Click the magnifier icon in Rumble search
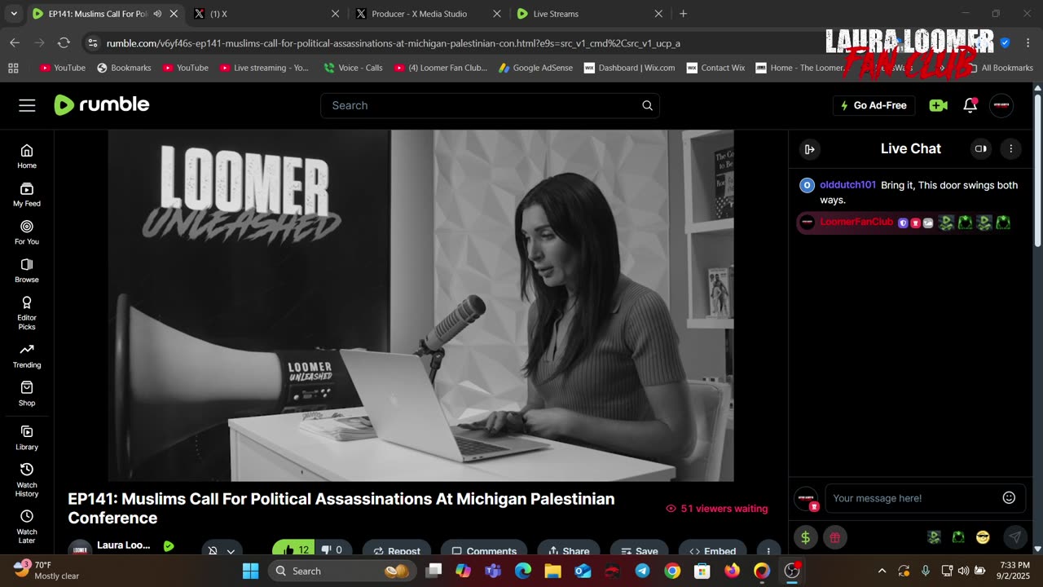1043x587 pixels. pos(647,105)
